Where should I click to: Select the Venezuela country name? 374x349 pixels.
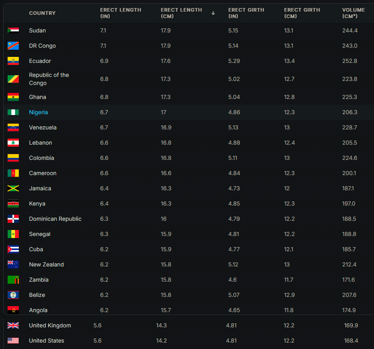(x=43, y=127)
